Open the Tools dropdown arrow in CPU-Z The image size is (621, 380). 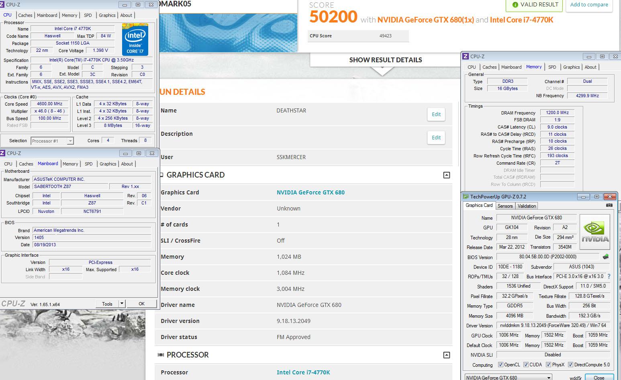pos(122,304)
